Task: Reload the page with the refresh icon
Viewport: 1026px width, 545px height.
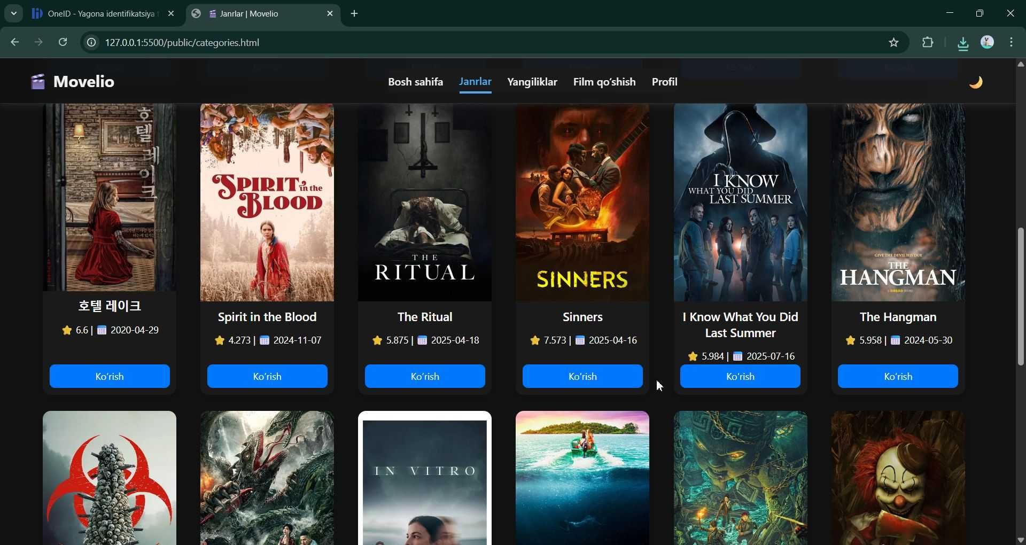Action: pyautogui.click(x=63, y=42)
